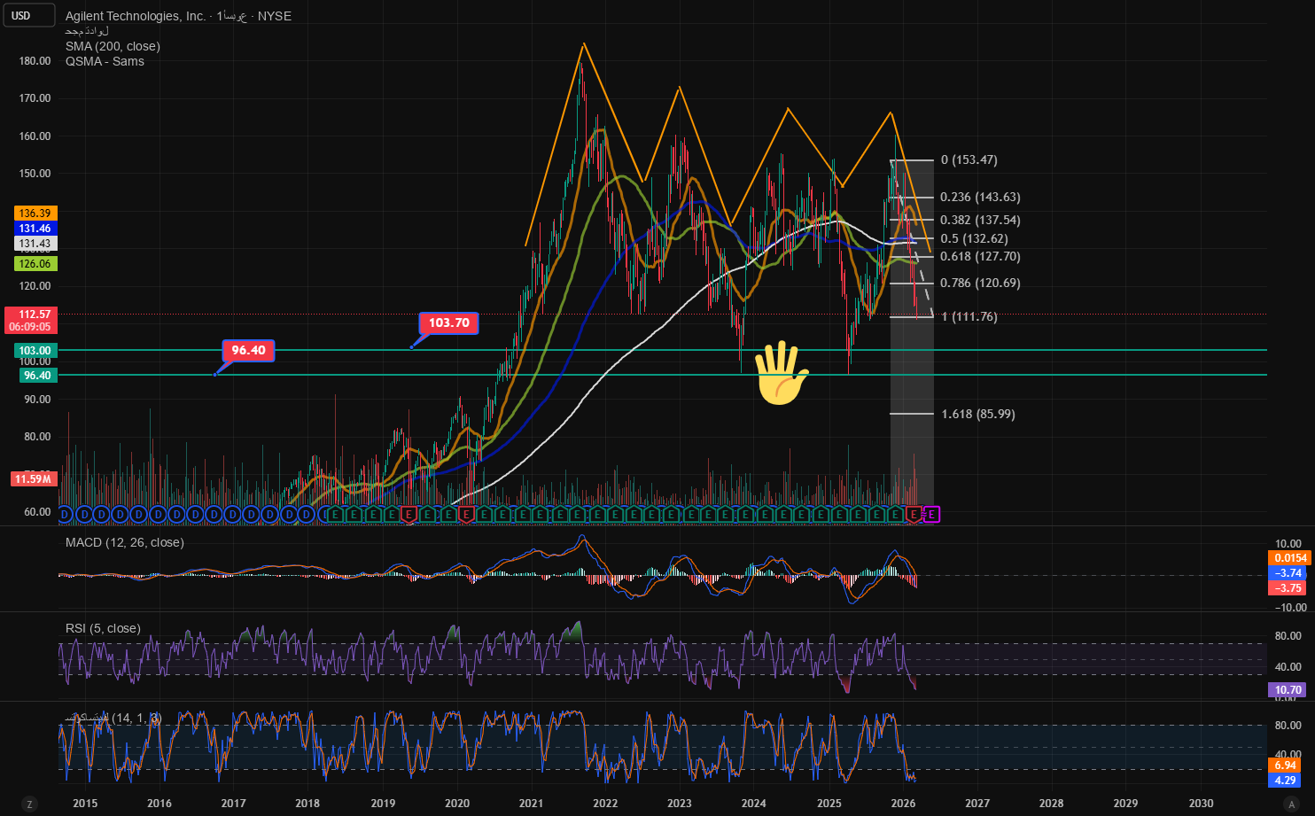Click the Agilent Technologies, Inc. symbol title

pyautogui.click(x=136, y=16)
